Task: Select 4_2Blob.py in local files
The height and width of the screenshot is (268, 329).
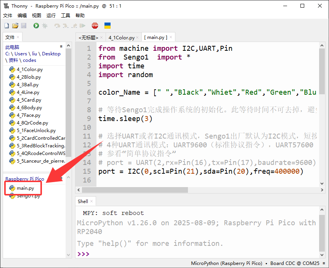Action: point(25,77)
